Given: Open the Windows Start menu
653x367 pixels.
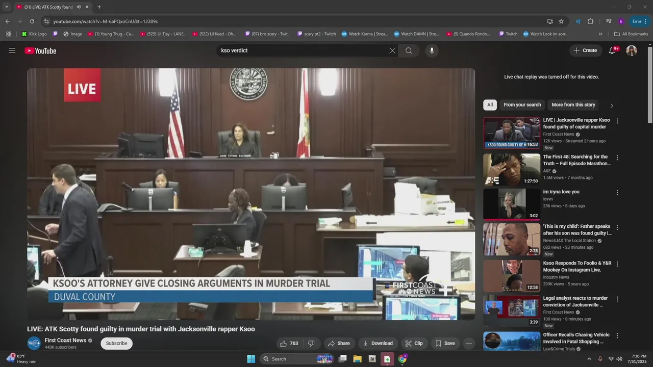Looking at the screenshot, I should [251, 359].
